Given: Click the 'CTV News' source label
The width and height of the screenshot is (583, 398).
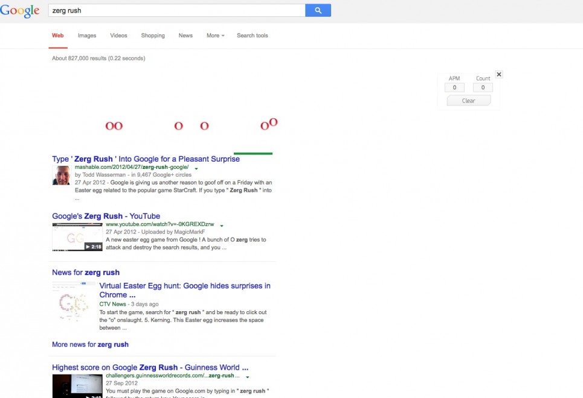Looking at the screenshot, I should (112, 304).
